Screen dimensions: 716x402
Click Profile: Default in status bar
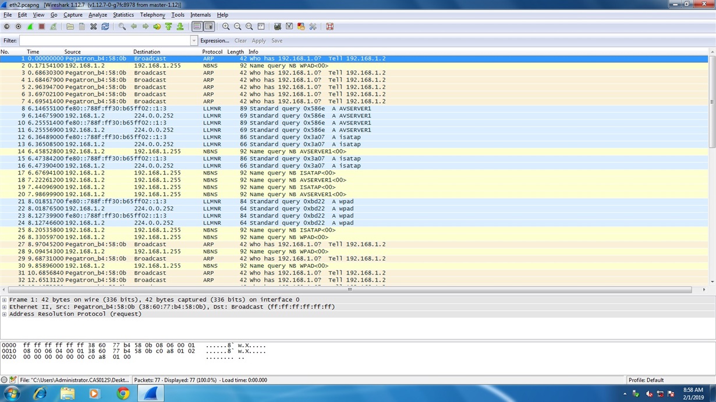pos(646,380)
